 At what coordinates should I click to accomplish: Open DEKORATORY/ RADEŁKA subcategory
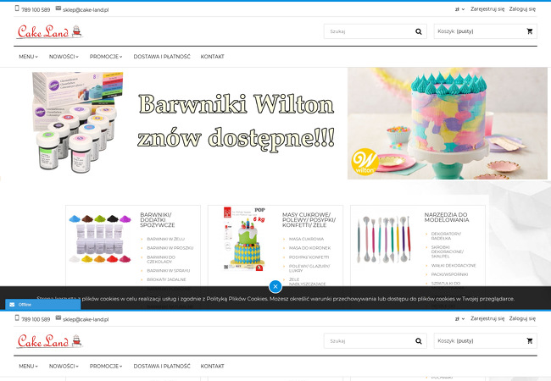446,235
